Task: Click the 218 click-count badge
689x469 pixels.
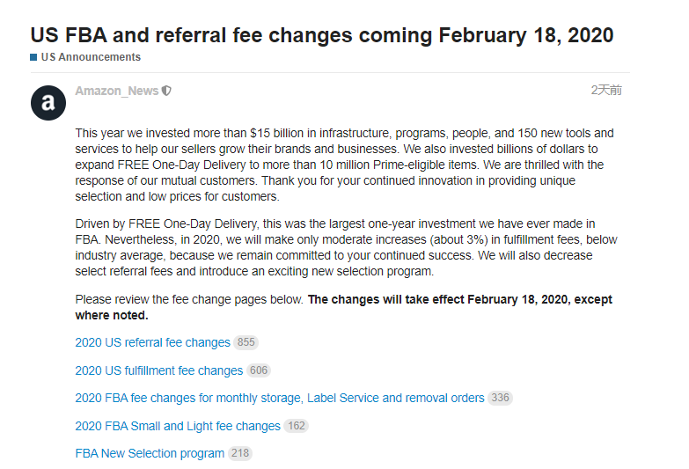Action: tap(239, 453)
